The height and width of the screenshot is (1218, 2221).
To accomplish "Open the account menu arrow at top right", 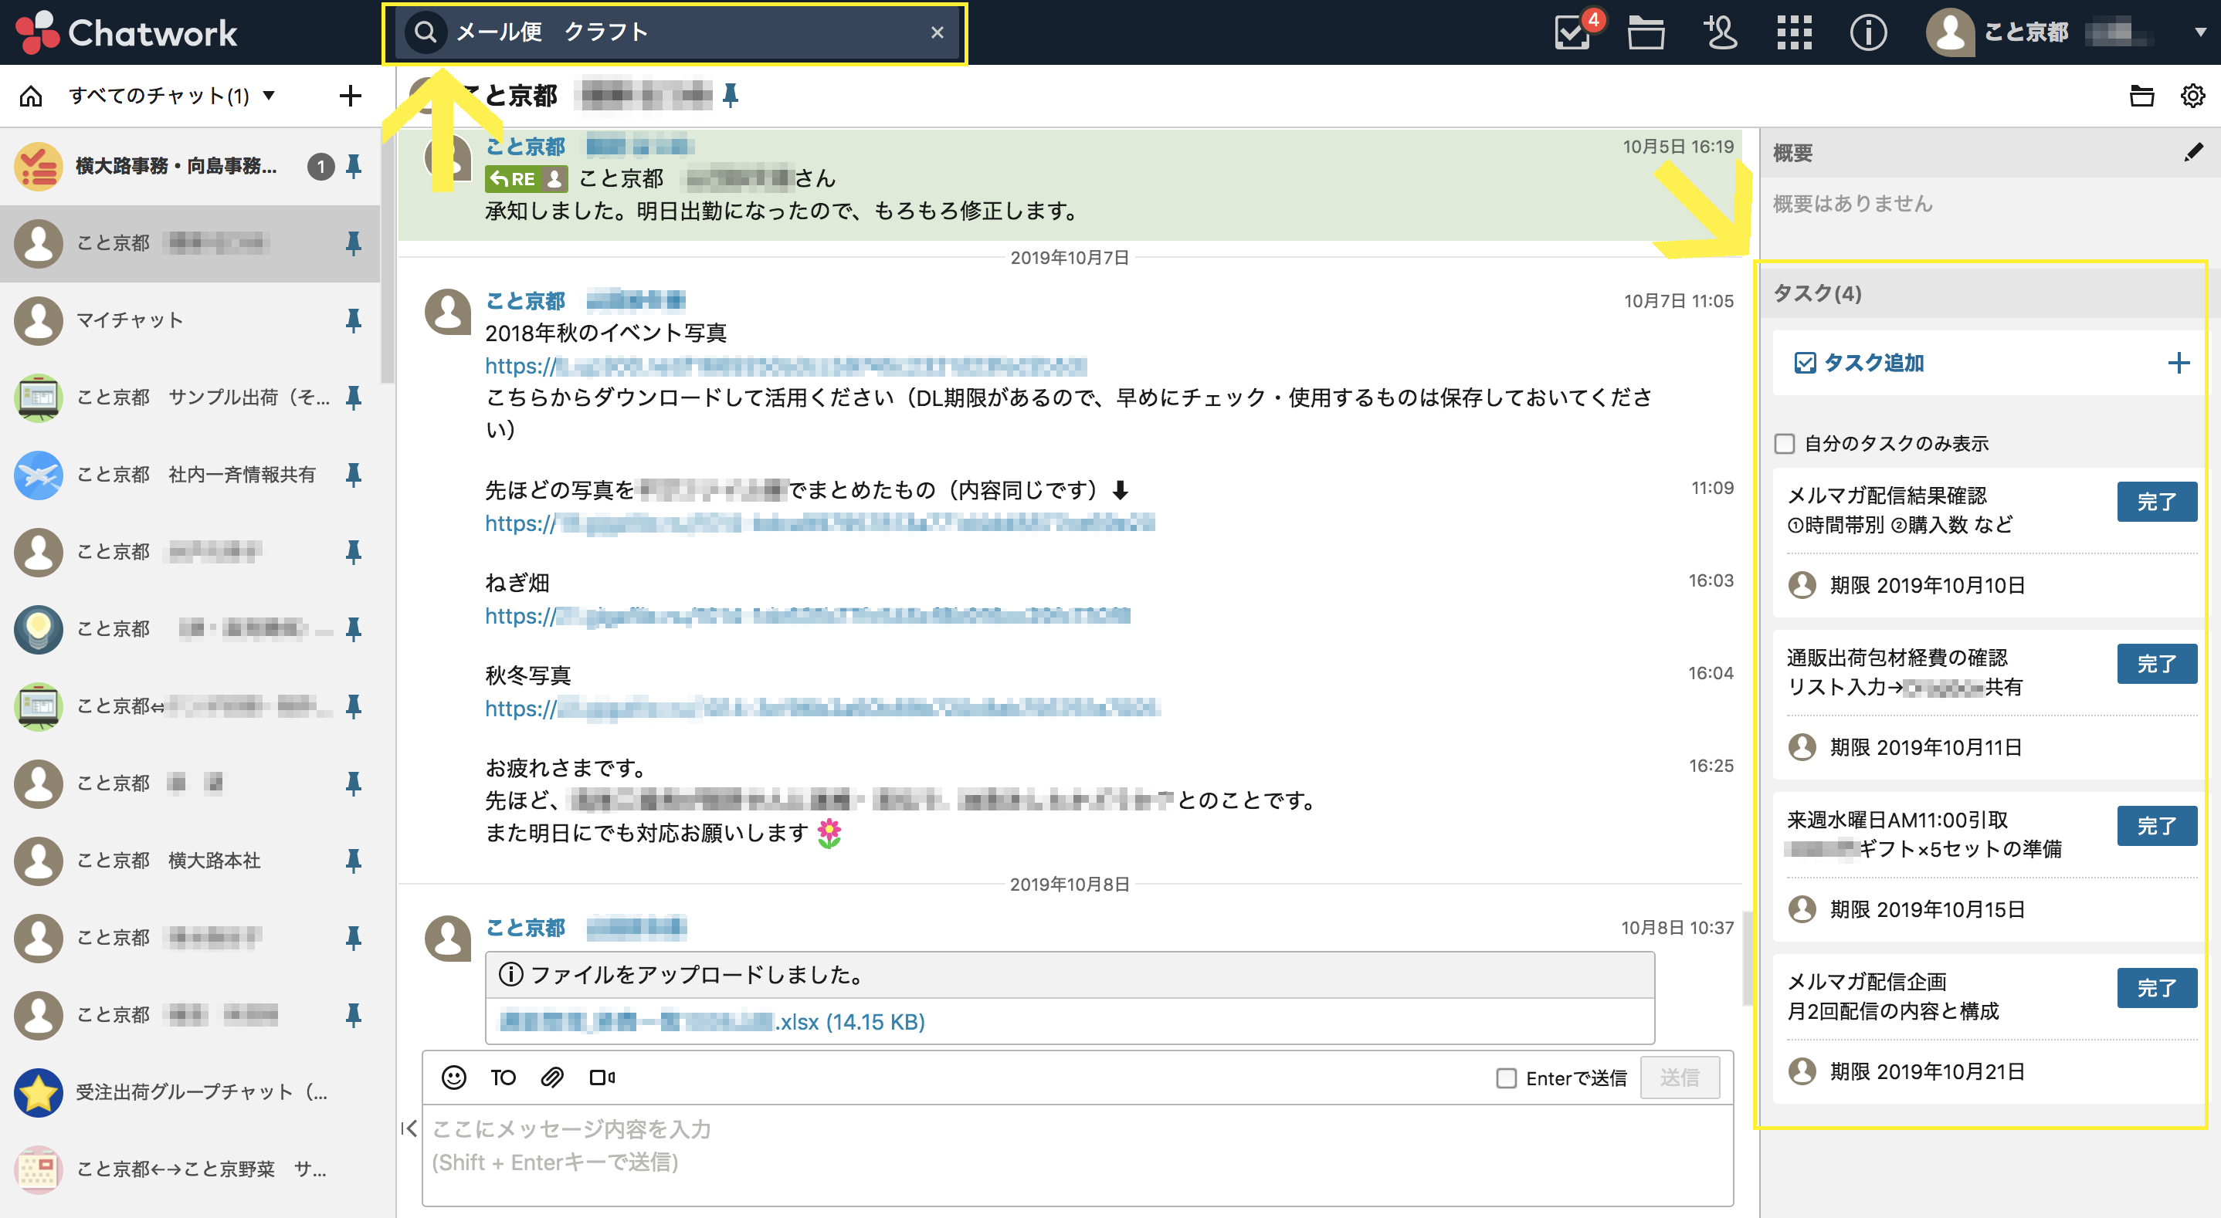I will pos(2199,32).
